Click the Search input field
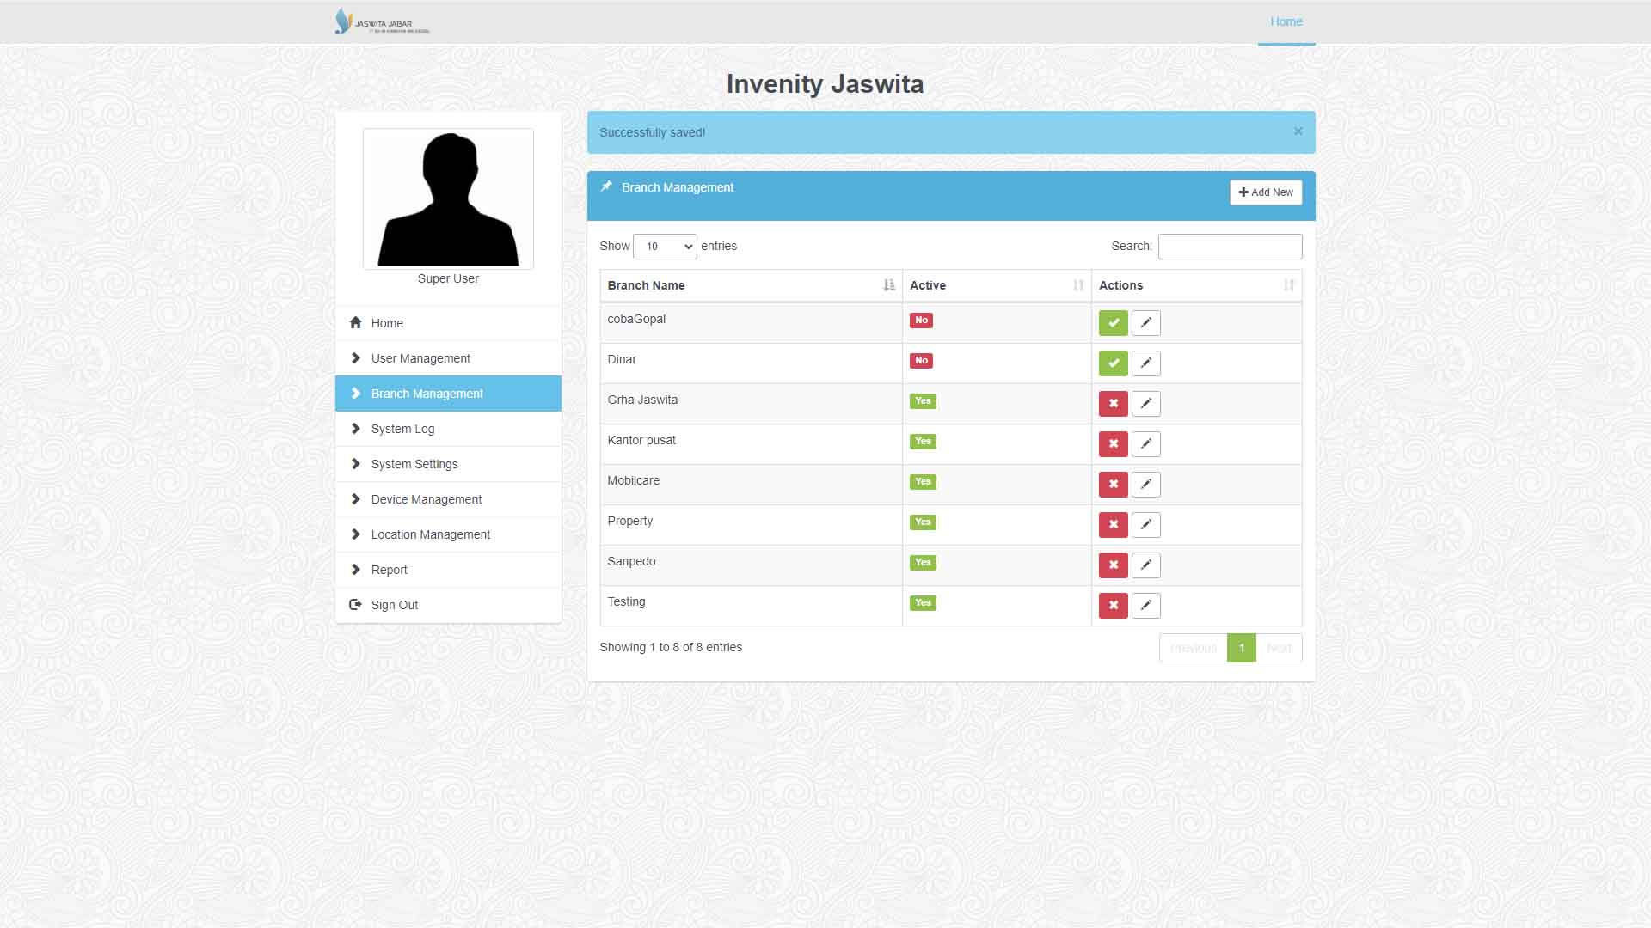Image resolution: width=1651 pixels, height=928 pixels. pyautogui.click(x=1229, y=247)
